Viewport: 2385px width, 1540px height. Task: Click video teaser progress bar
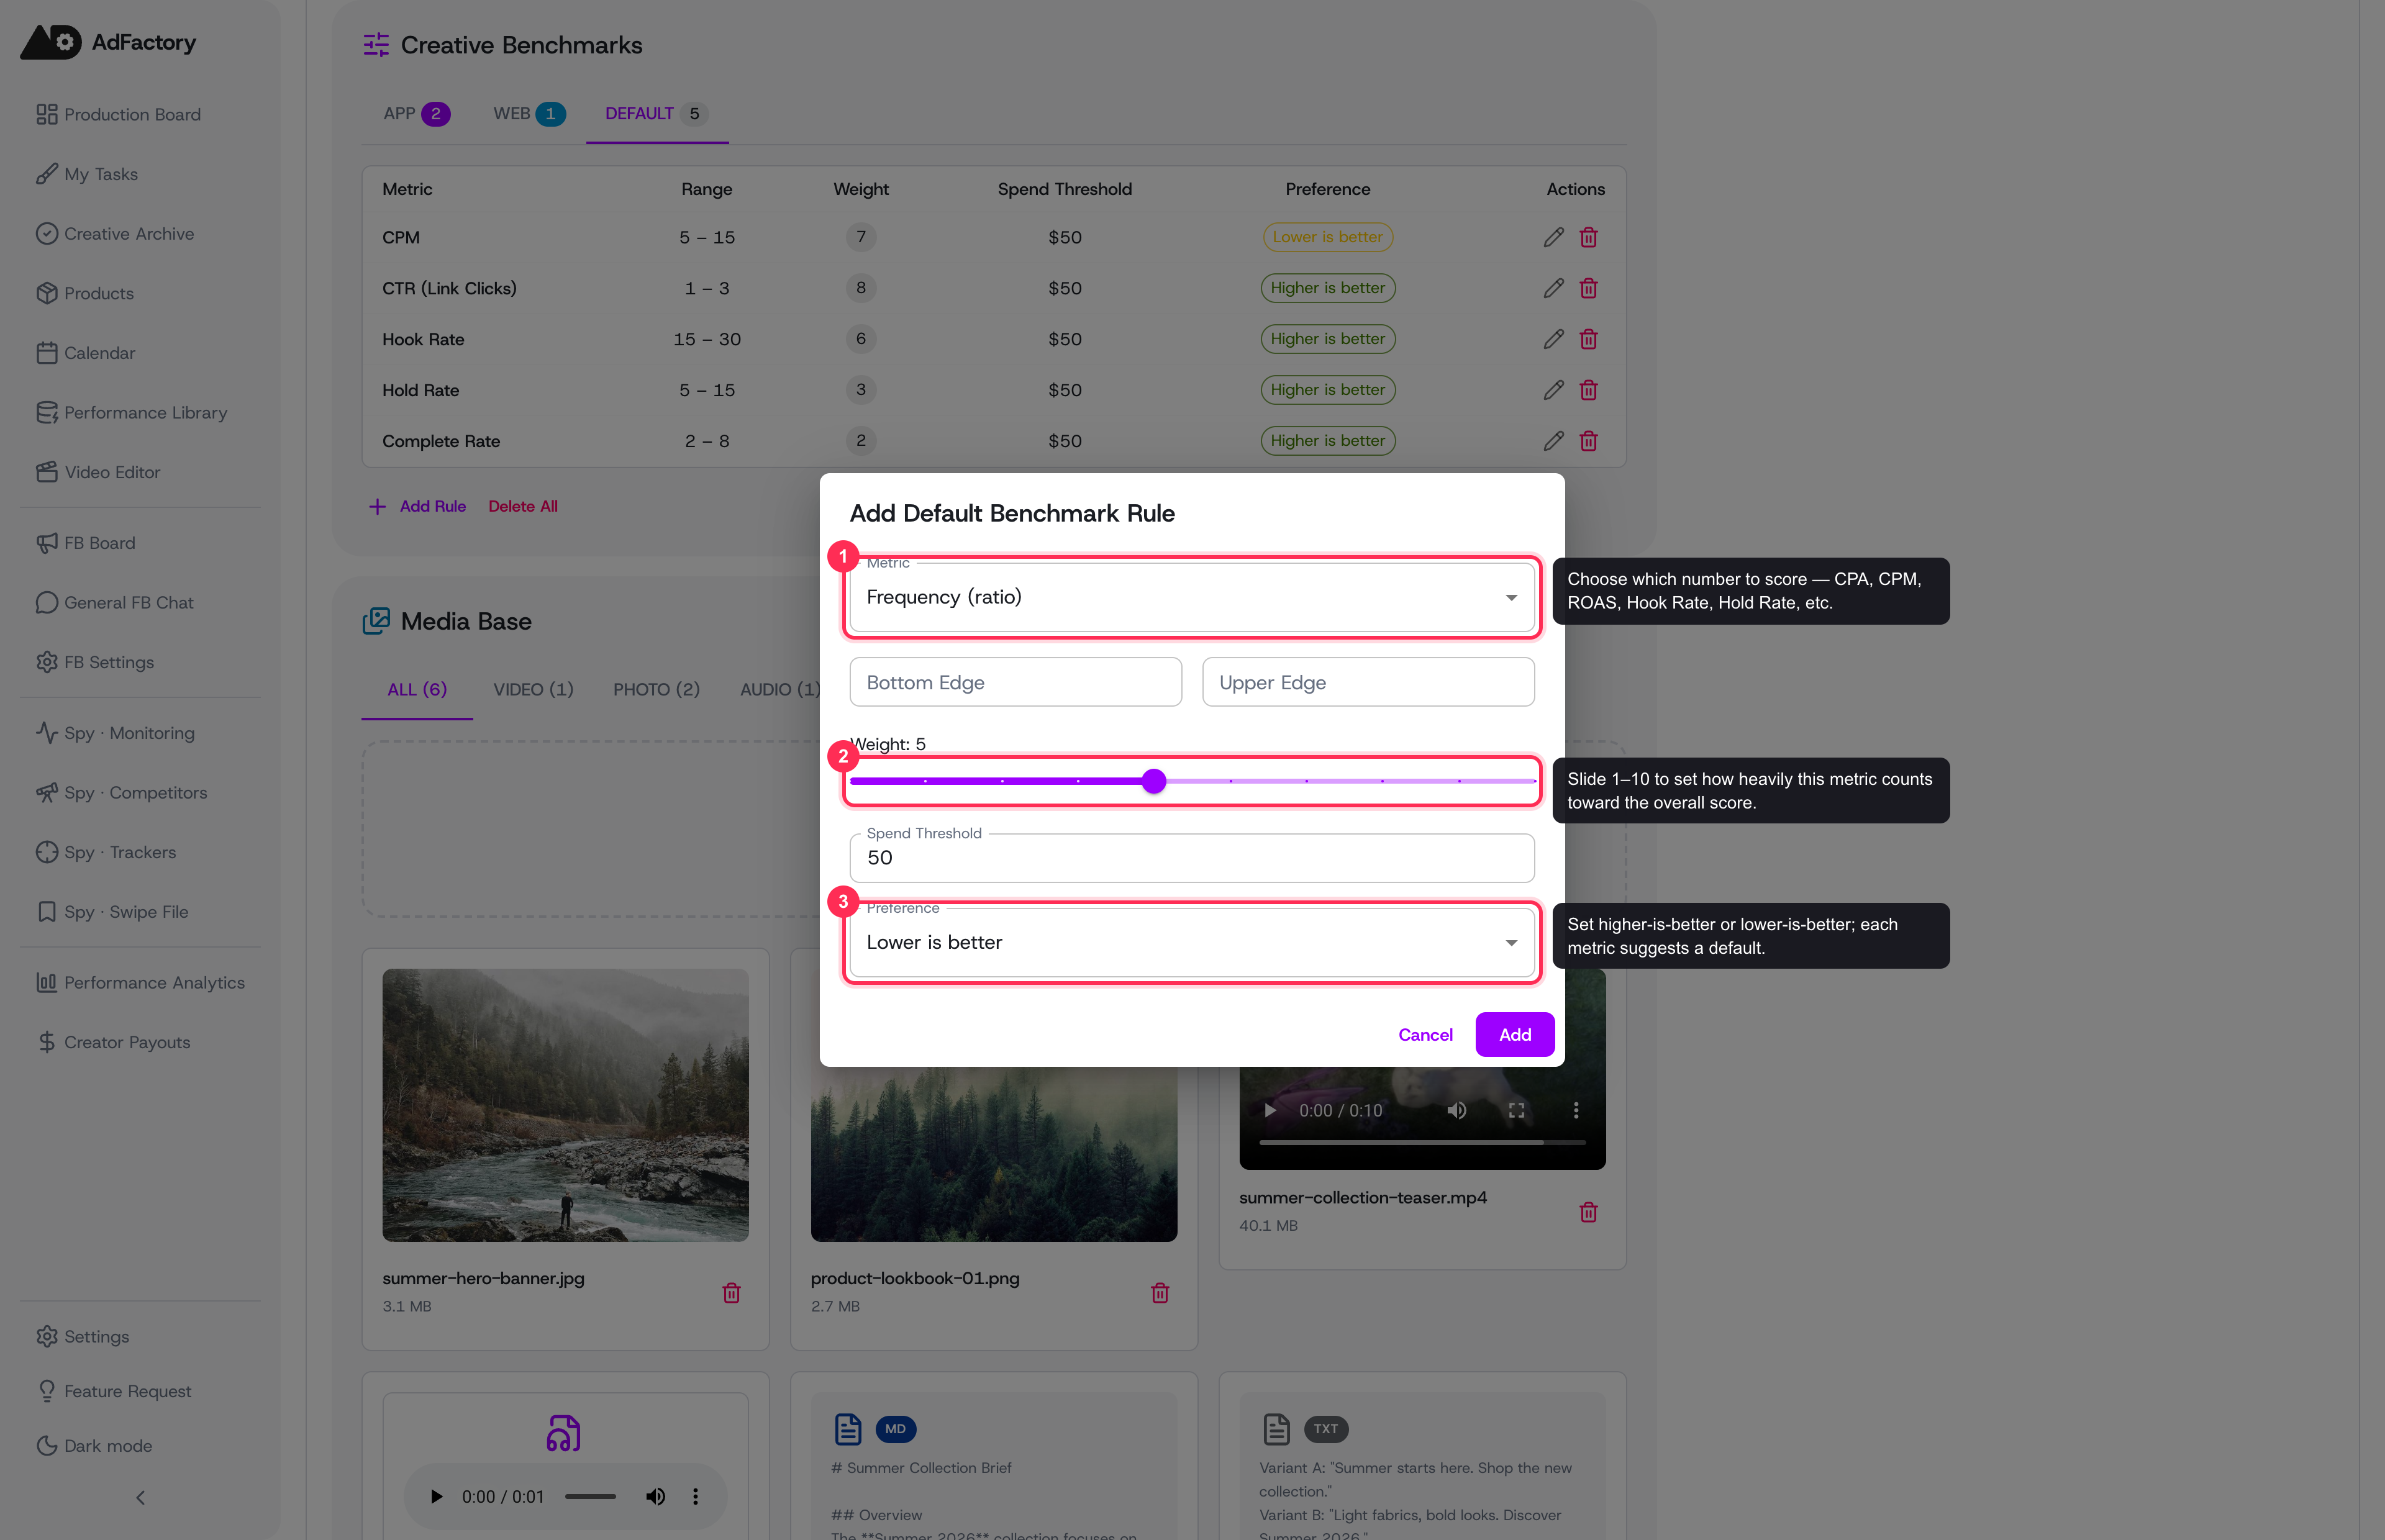click(x=1421, y=1142)
